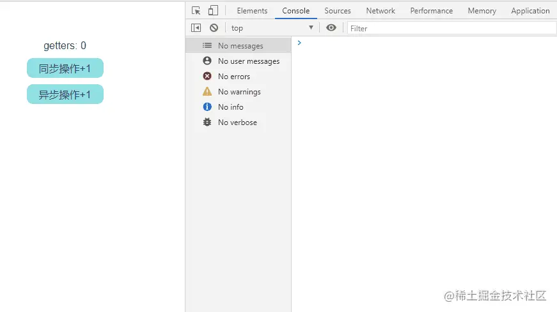
Task: Open the Performance tab
Action: pos(432,11)
